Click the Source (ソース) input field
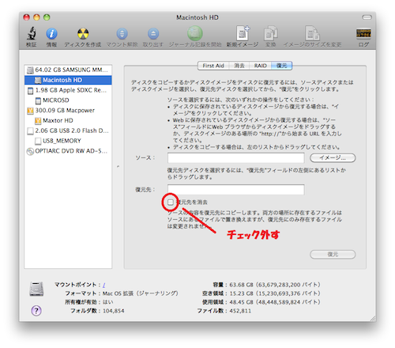395x348 pixels. coord(236,158)
